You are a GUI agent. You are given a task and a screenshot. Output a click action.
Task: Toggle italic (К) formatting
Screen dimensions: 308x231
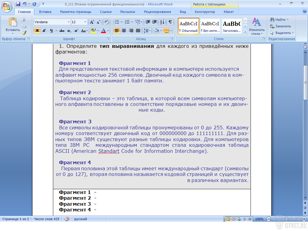(44, 31)
